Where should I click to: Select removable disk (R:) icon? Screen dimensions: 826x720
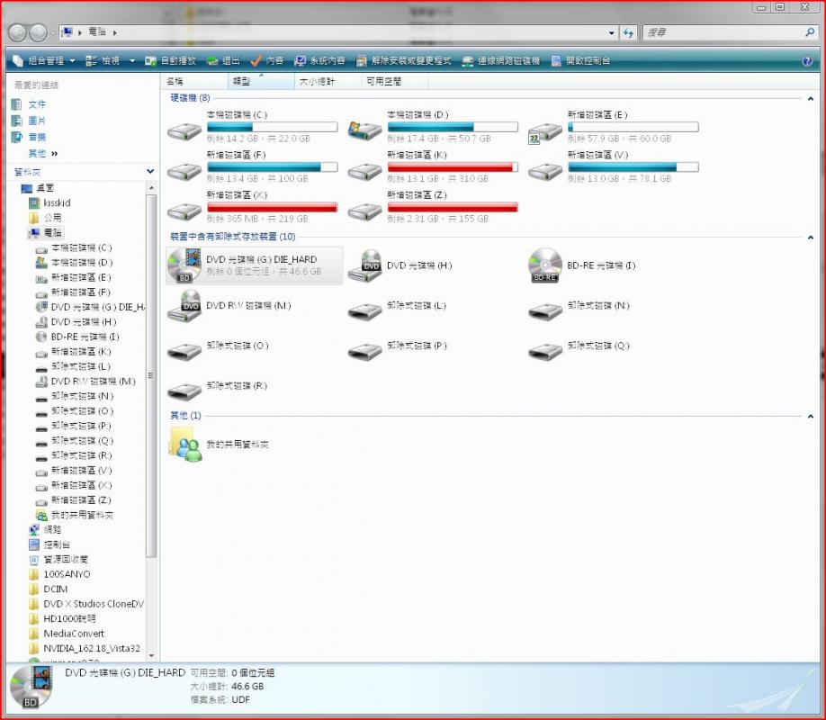point(184,391)
